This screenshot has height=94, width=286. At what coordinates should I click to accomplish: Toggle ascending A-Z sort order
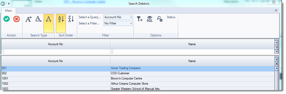pyautogui.click(x=61, y=23)
